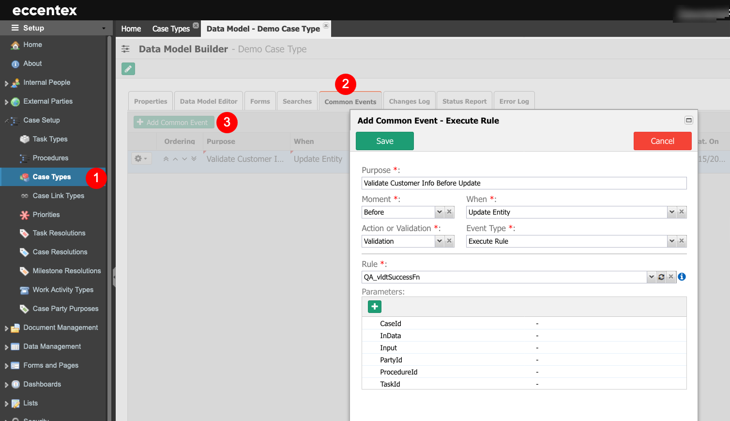
Task: Expand the Action or Validation dropdown
Action: click(x=439, y=241)
